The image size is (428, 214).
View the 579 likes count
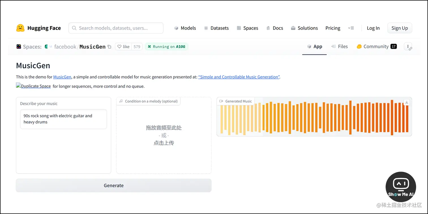[137, 47]
